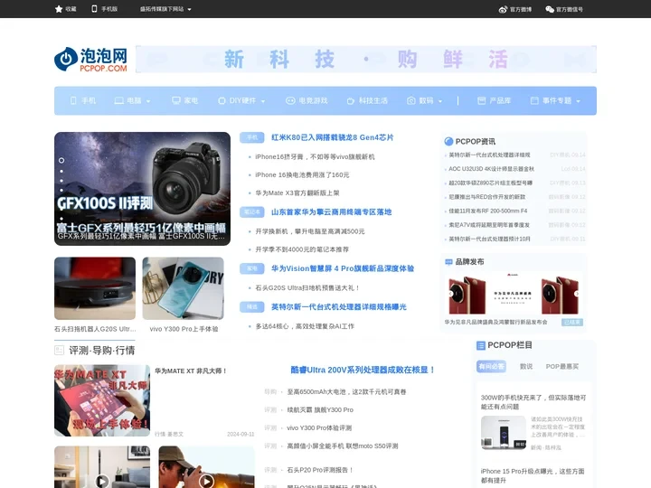651x488 pixels.
Task: Click the 手机 category tag
Action: tap(252, 137)
